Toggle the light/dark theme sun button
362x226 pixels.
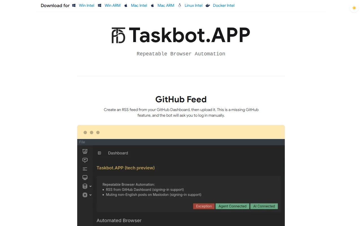354,8
